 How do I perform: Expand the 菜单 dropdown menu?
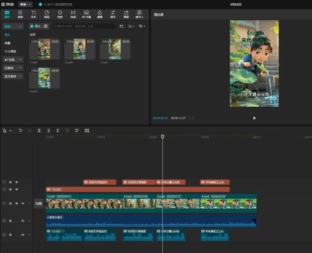25,4
